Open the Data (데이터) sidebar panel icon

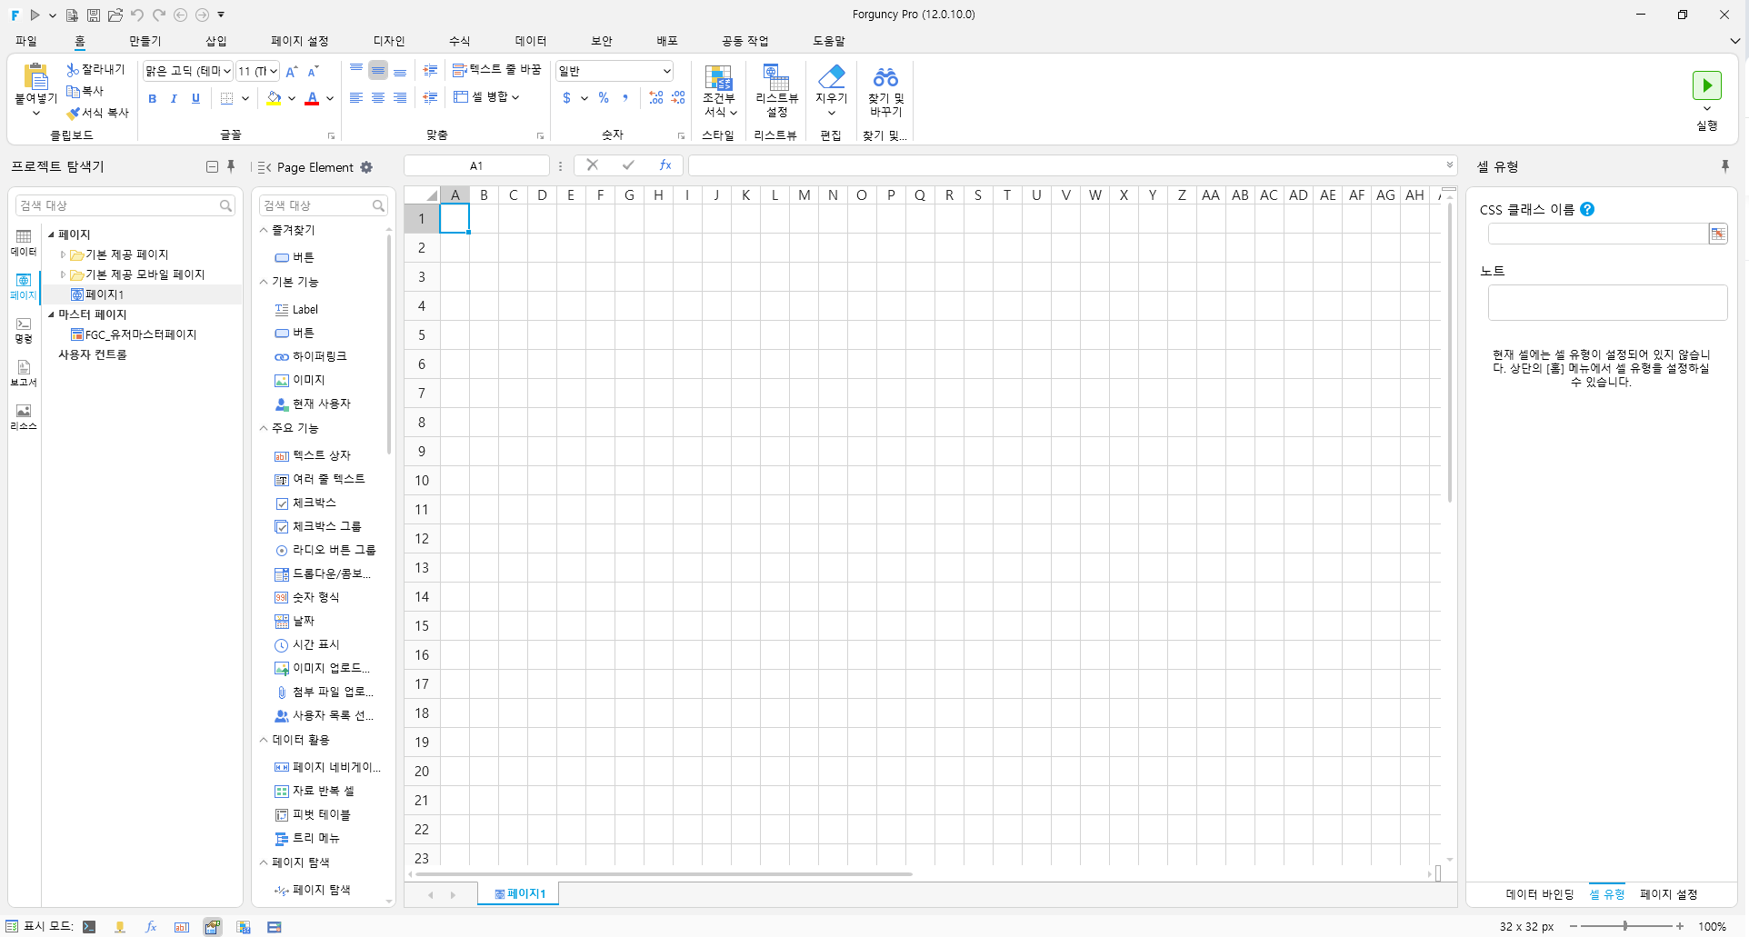pyautogui.click(x=24, y=243)
